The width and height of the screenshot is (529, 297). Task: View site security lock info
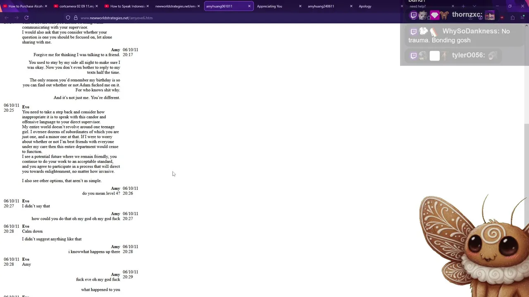[76, 18]
